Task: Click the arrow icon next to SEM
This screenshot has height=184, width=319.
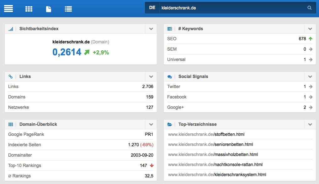Action: coord(311,49)
